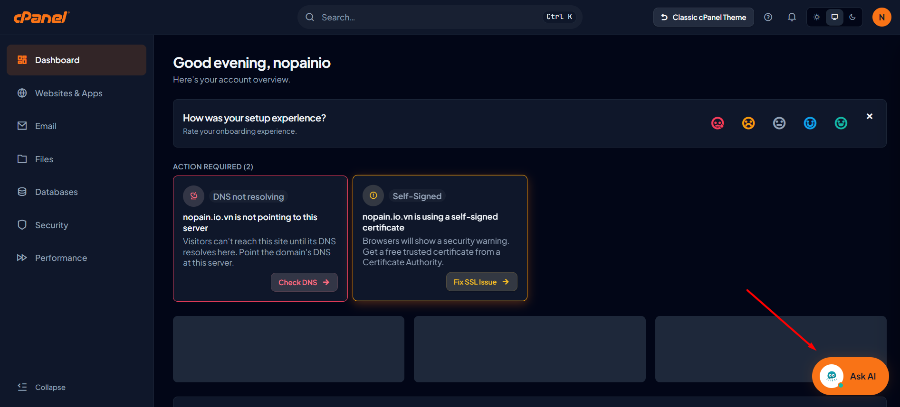Open Dashboard in the sidebar
The height and width of the screenshot is (407, 900).
pyautogui.click(x=77, y=60)
